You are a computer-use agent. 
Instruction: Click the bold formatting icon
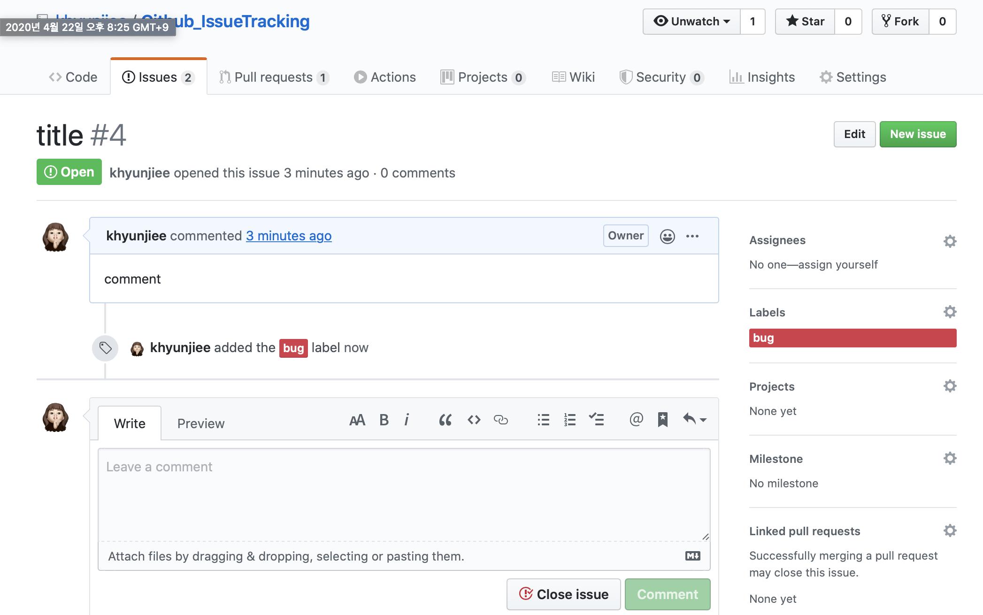coord(384,420)
